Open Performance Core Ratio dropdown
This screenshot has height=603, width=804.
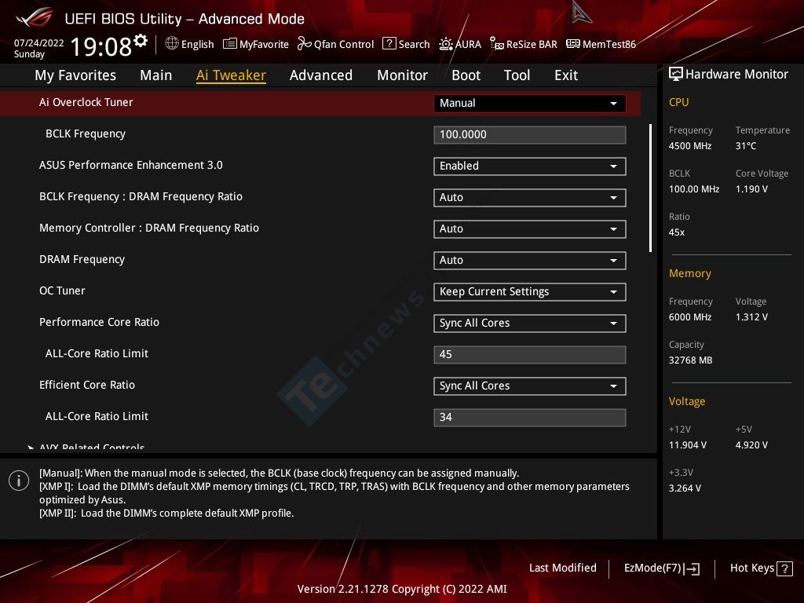coord(530,323)
